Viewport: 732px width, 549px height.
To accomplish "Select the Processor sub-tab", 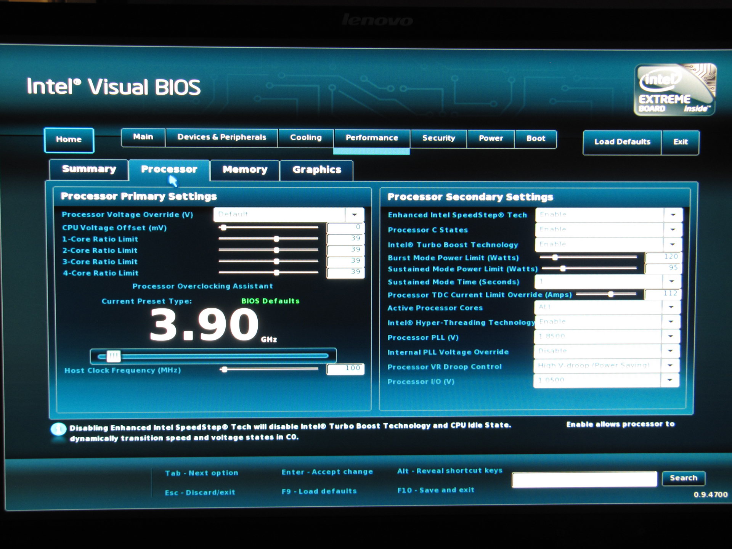I will pos(169,170).
